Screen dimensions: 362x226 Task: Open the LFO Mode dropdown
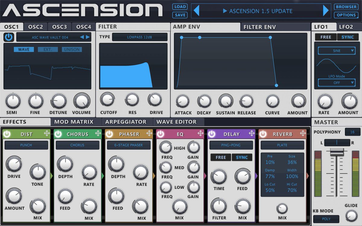point(336,82)
